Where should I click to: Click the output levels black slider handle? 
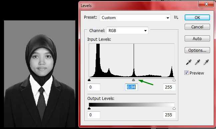click(x=89, y=108)
